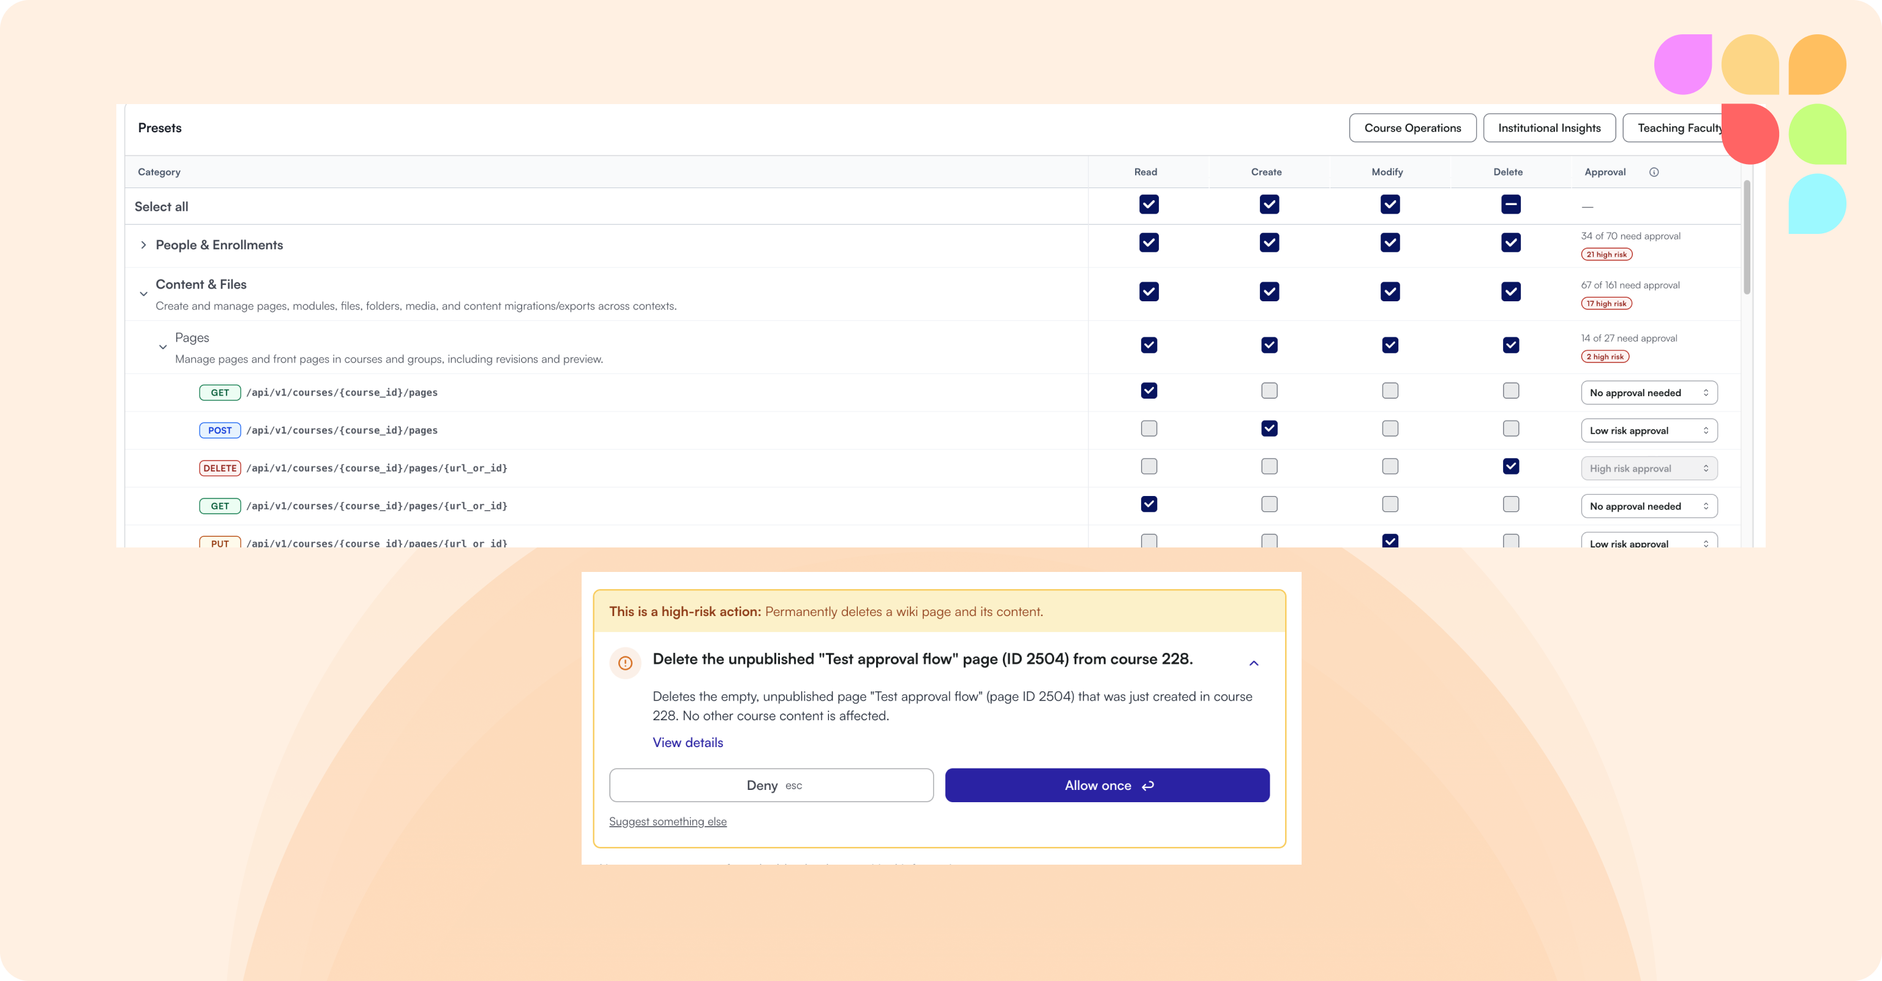Open the View details link
This screenshot has height=981, width=1882.
pyautogui.click(x=688, y=742)
